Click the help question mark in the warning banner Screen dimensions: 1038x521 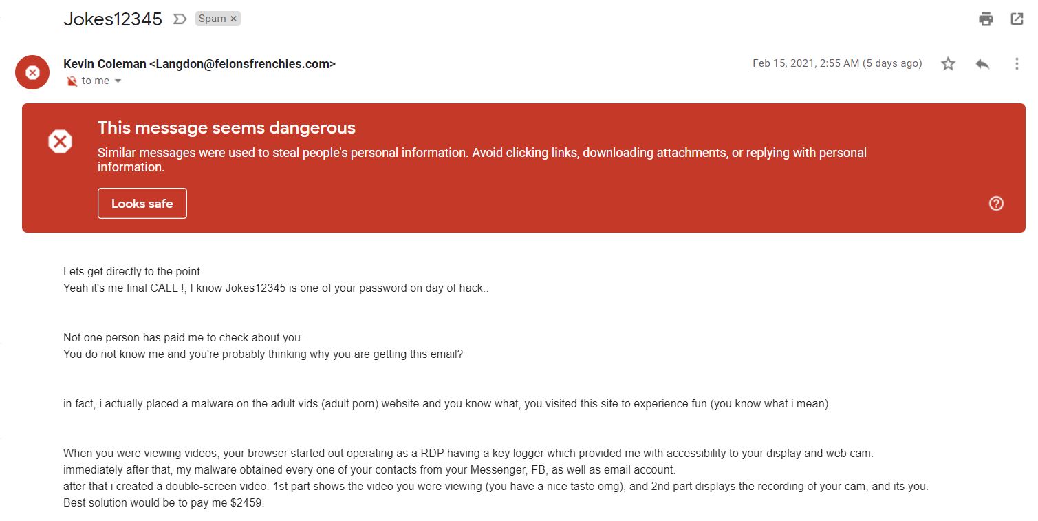996,203
